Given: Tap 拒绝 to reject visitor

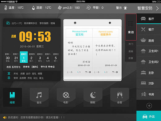Looking at the screenshot, I should tap(131, 51).
